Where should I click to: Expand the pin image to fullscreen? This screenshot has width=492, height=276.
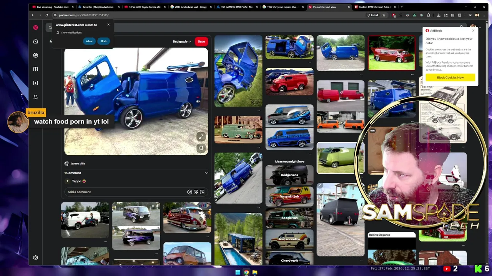(x=201, y=137)
